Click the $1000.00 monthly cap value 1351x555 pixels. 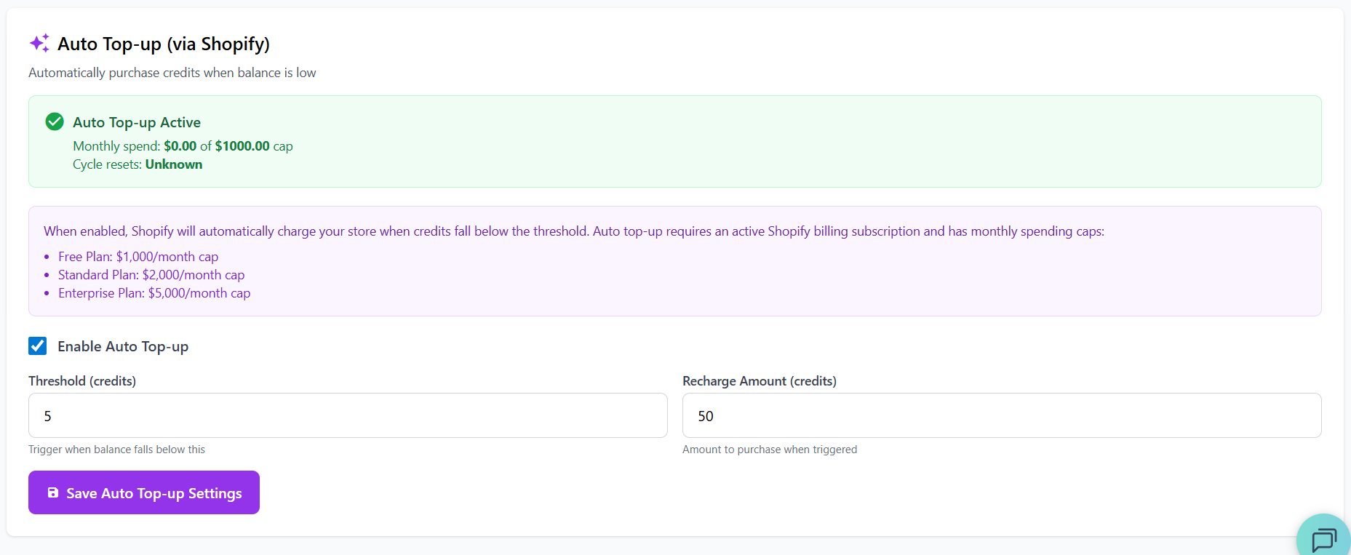pyautogui.click(x=242, y=146)
